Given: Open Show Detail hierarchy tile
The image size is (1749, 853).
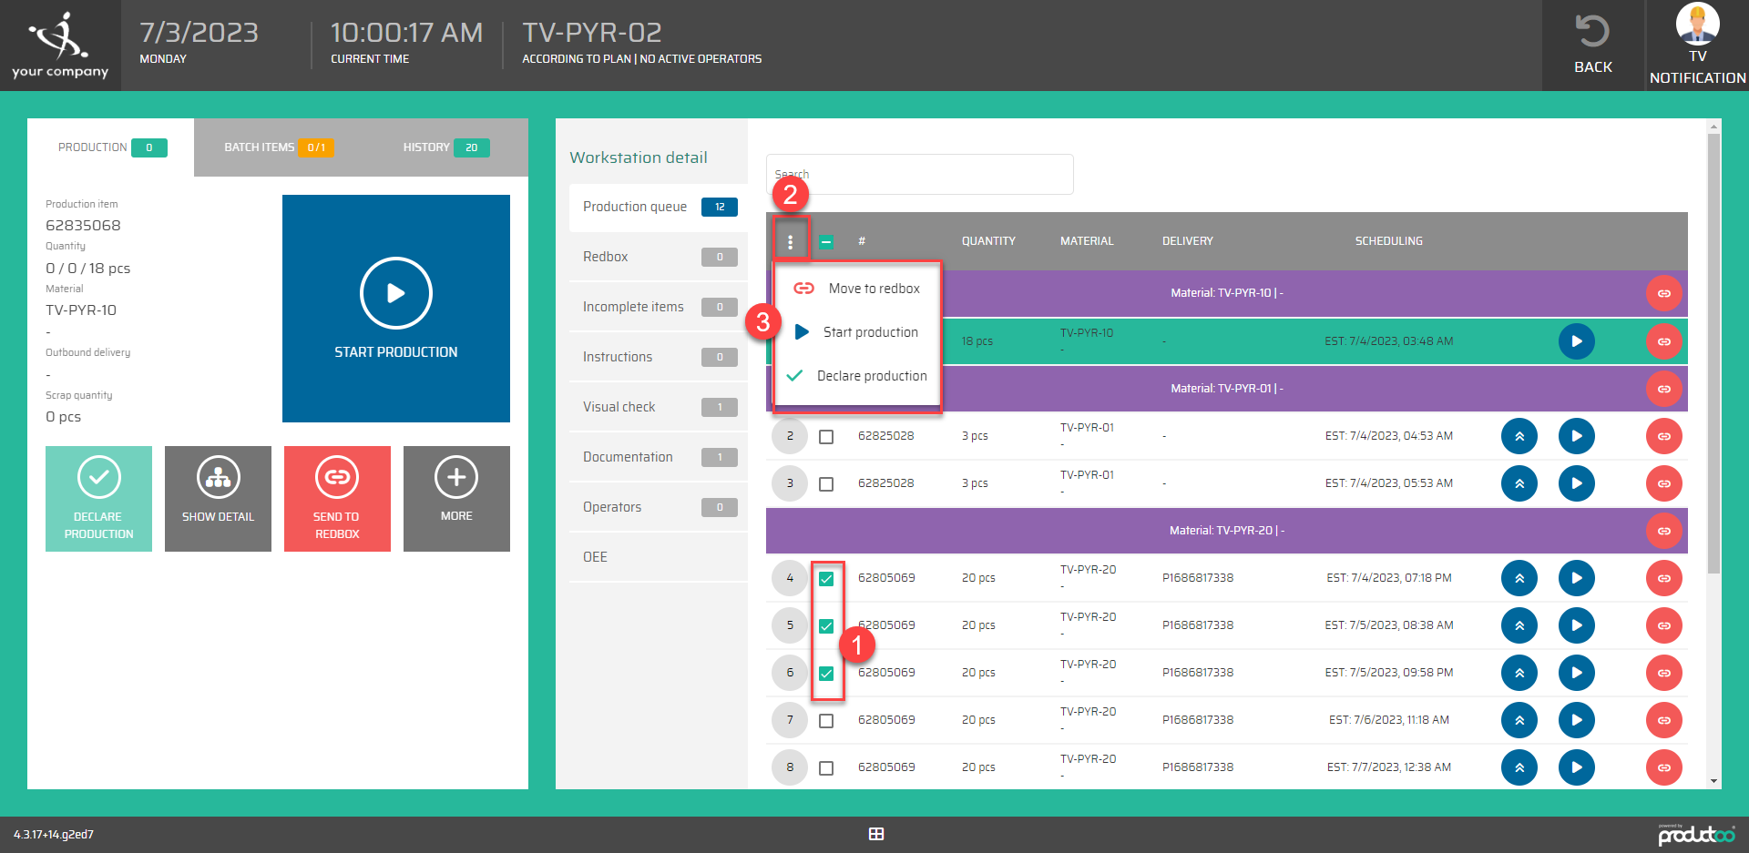Looking at the screenshot, I should point(218,499).
